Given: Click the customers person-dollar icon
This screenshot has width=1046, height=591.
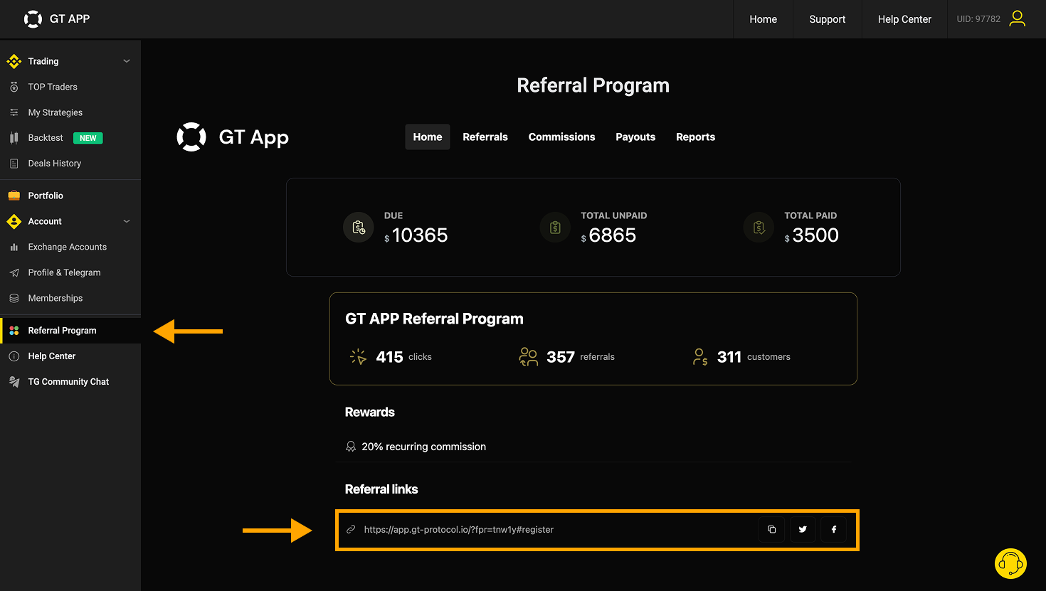Looking at the screenshot, I should (700, 356).
